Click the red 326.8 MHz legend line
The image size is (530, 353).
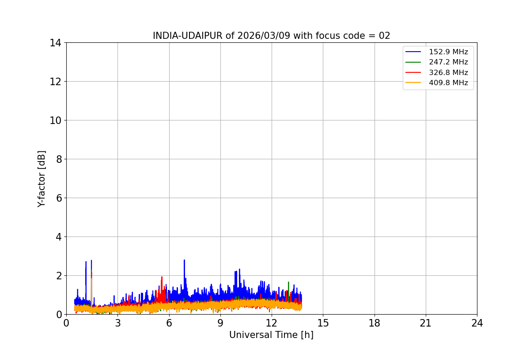(414, 72)
